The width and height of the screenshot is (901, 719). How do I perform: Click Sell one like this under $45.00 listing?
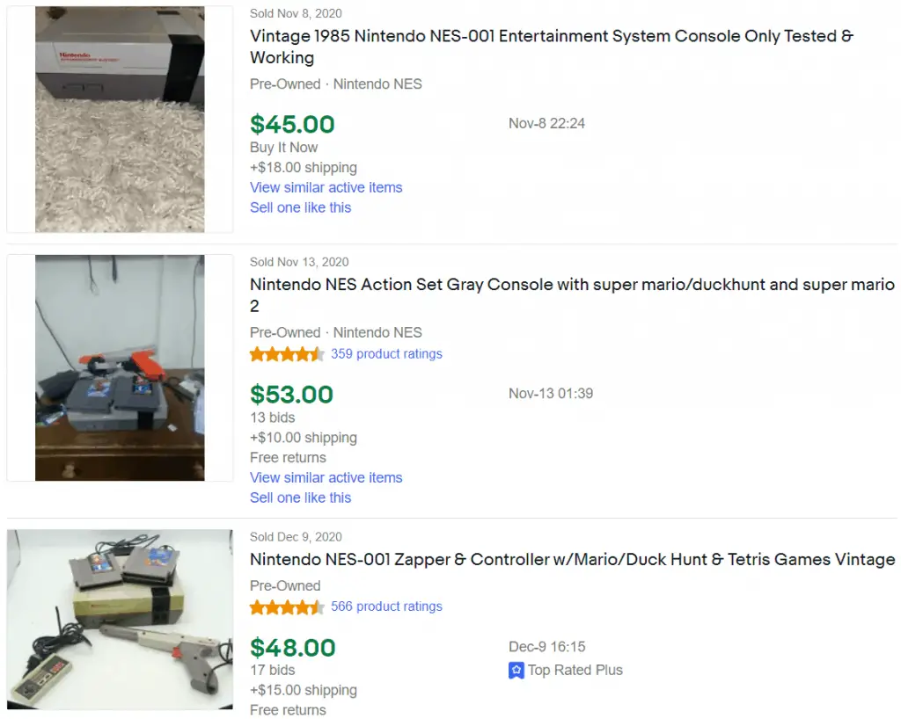point(300,207)
